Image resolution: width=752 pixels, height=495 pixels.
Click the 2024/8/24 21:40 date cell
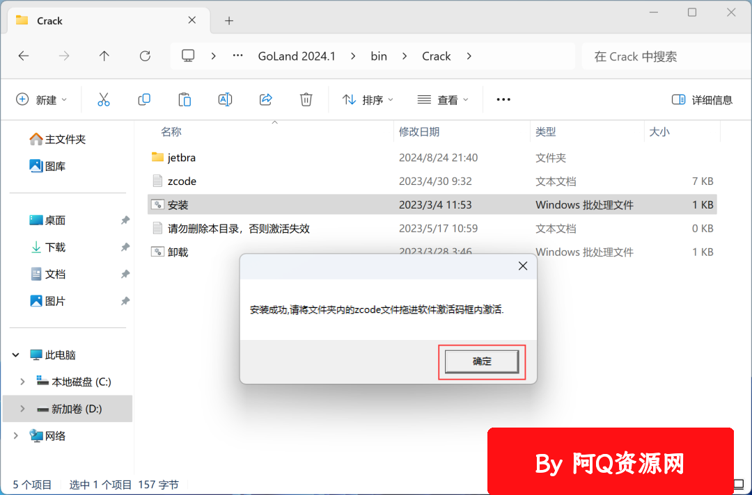(439, 158)
